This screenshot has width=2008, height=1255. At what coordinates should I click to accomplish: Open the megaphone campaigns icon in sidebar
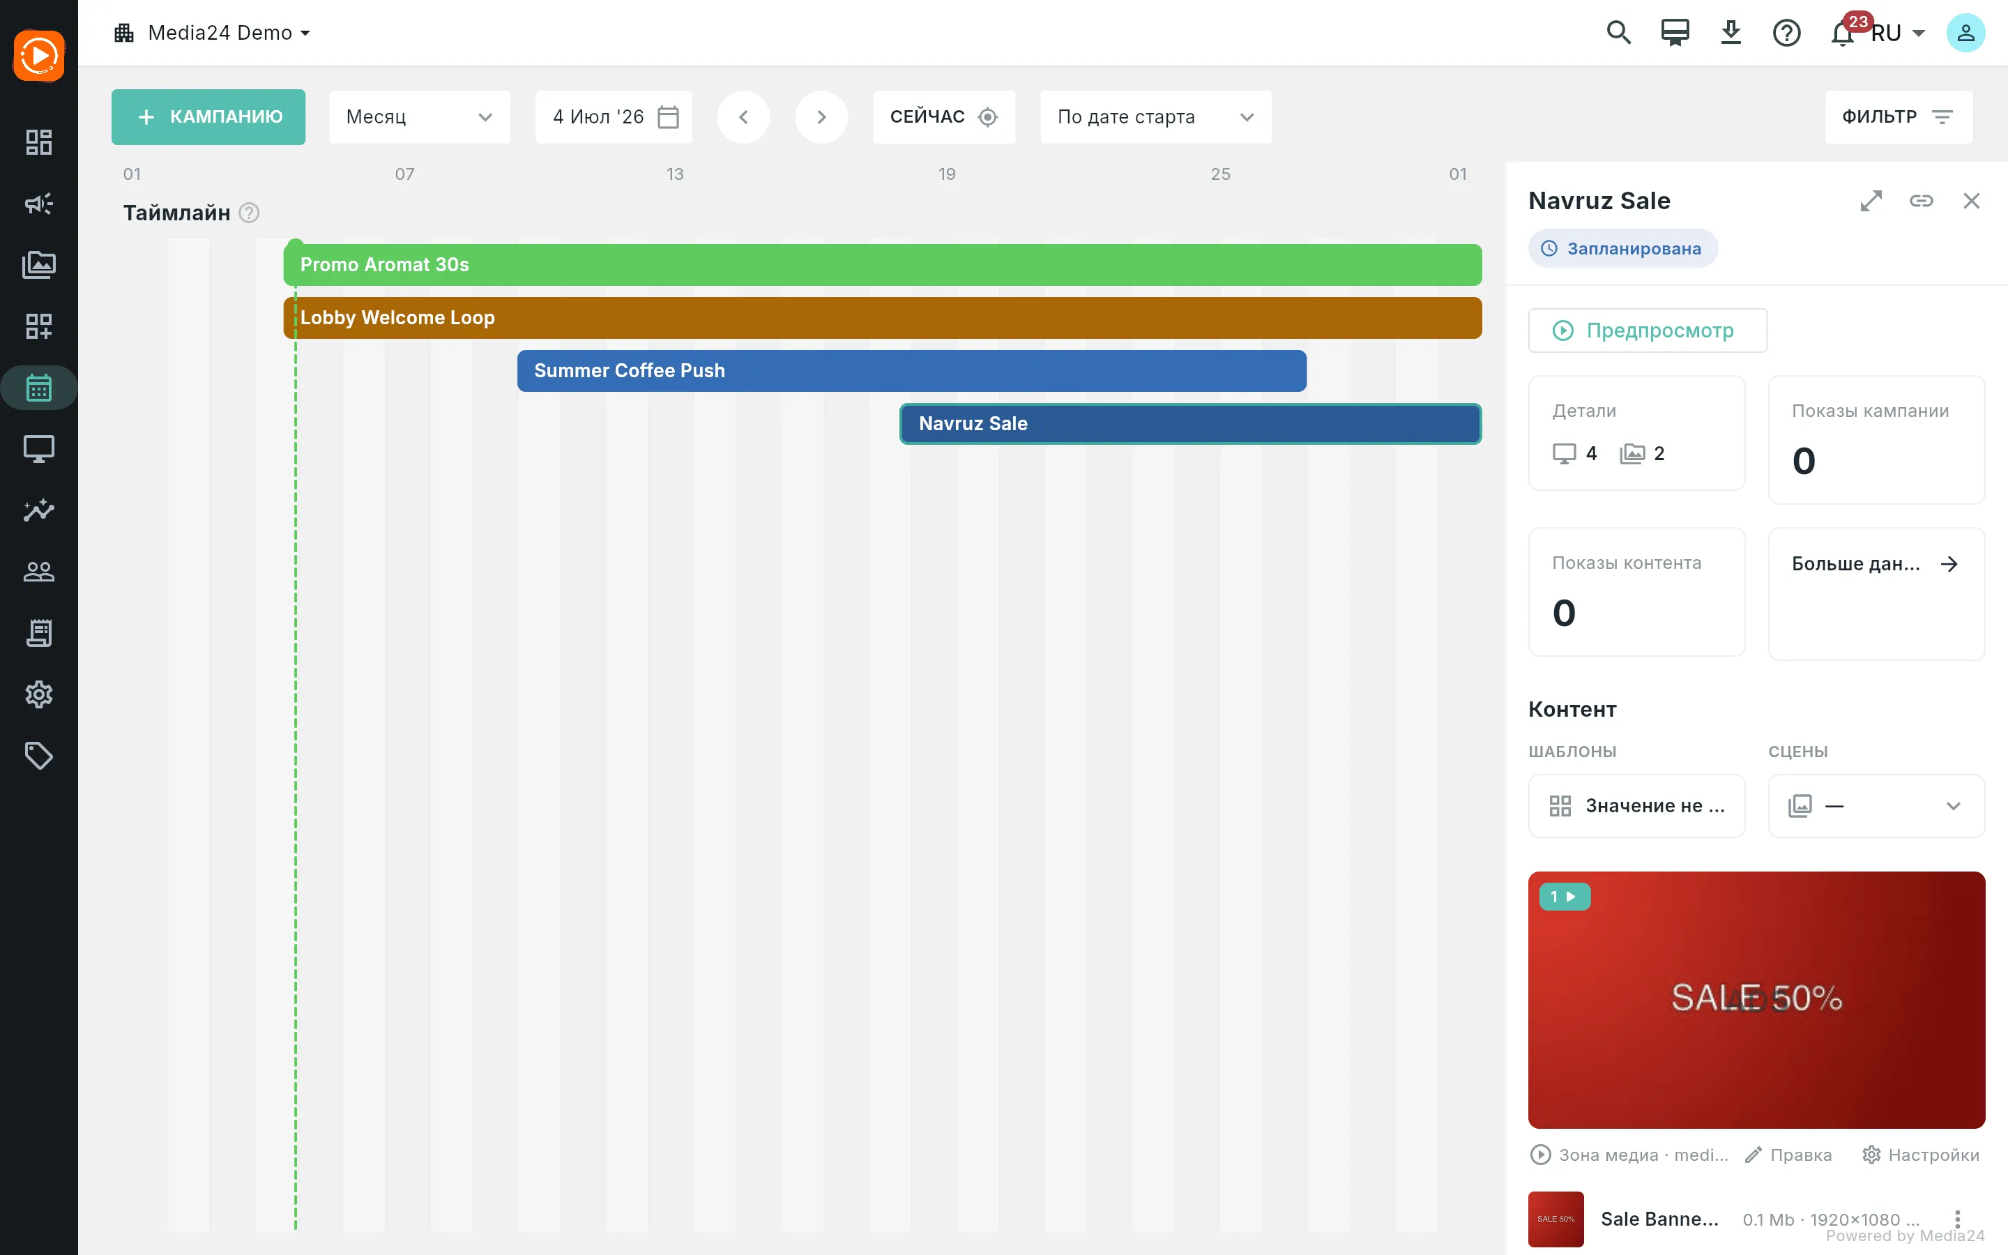coord(39,204)
